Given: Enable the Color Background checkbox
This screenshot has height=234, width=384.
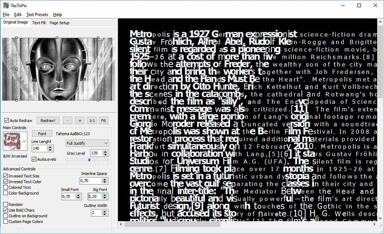Looking at the screenshot, I should coord(6,193).
